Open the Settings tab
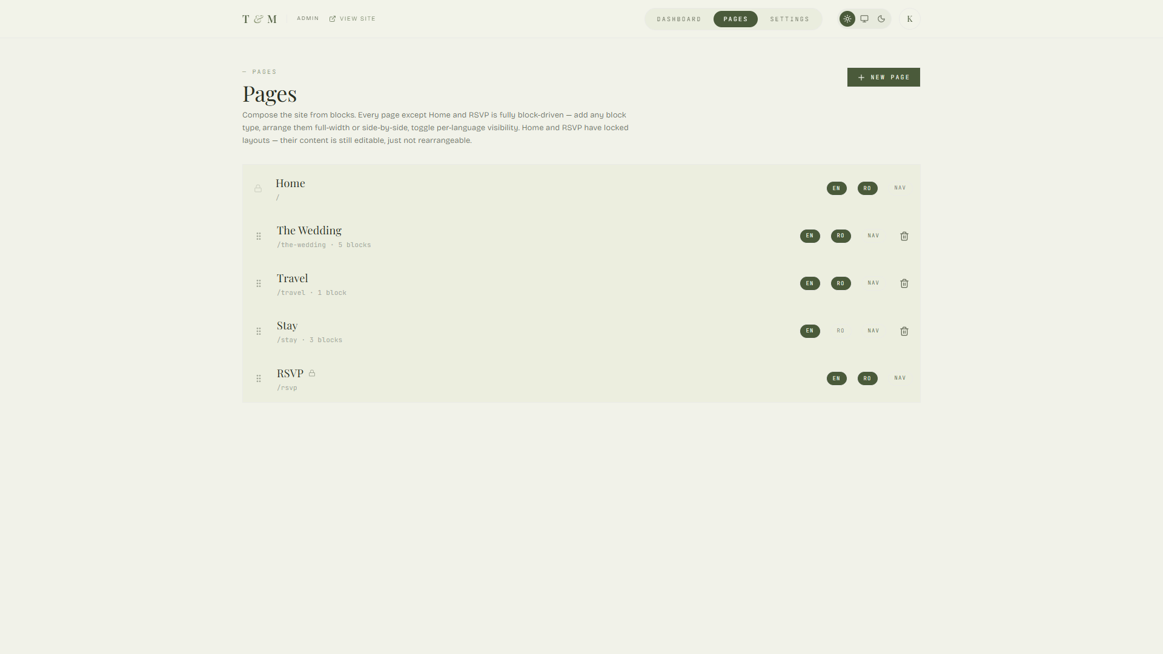This screenshot has height=654, width=1163. tap(790, 19)
